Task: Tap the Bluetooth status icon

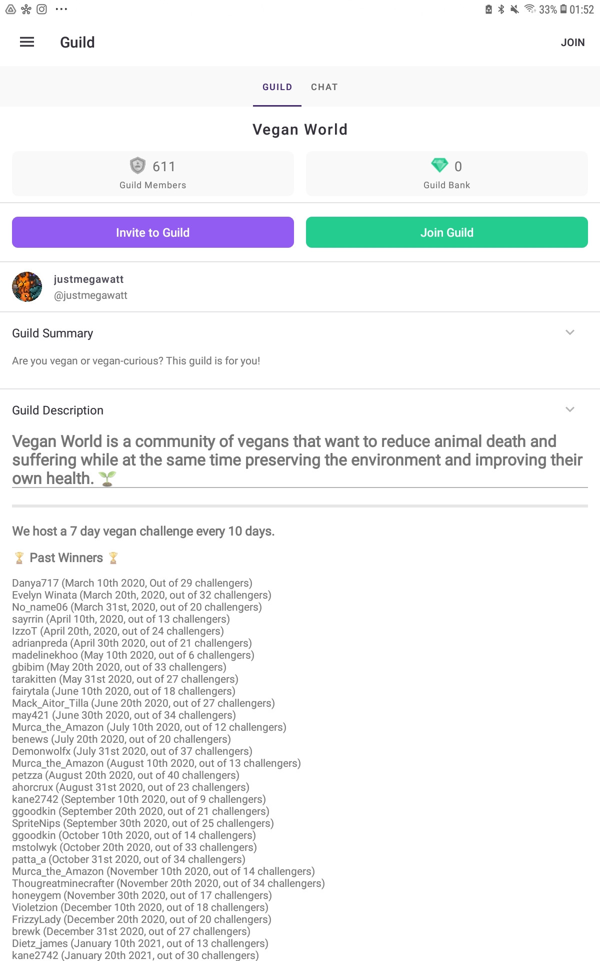Action: click(501, 9)
